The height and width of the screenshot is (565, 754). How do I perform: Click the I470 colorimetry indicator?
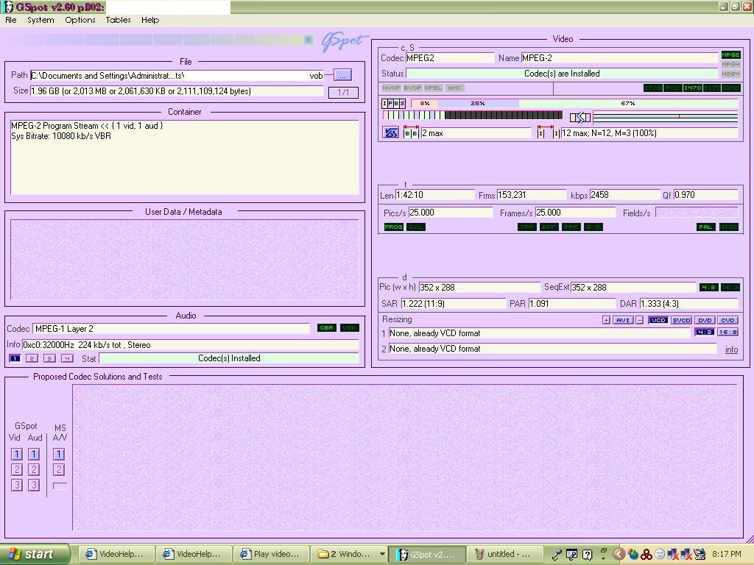692,88
